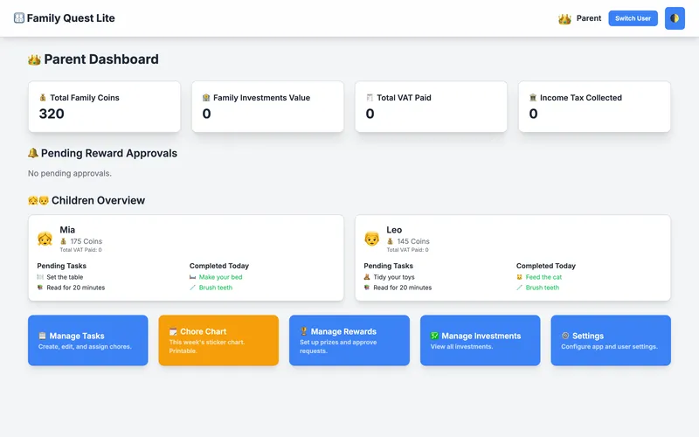This screenshot has width=699, height=437.
Task: Click the chart icon on Manage Investments
Action: pos(434,336)
